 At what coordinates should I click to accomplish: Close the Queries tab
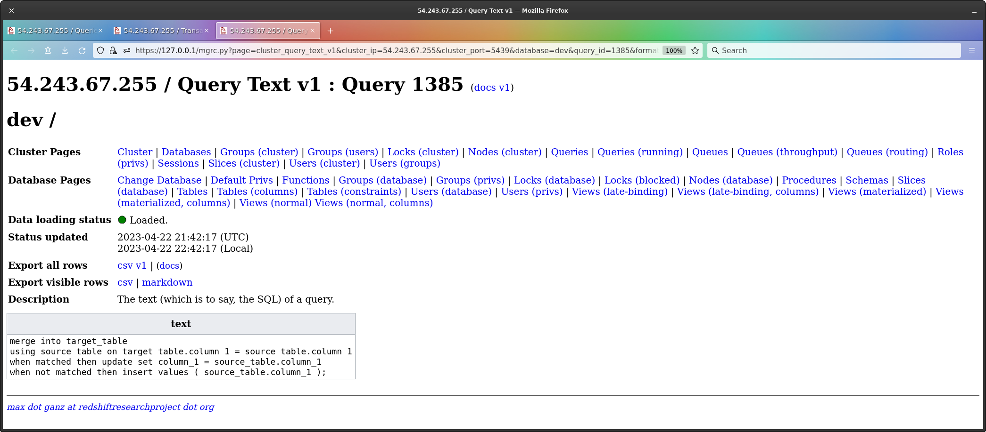click(x=100, y=31)
